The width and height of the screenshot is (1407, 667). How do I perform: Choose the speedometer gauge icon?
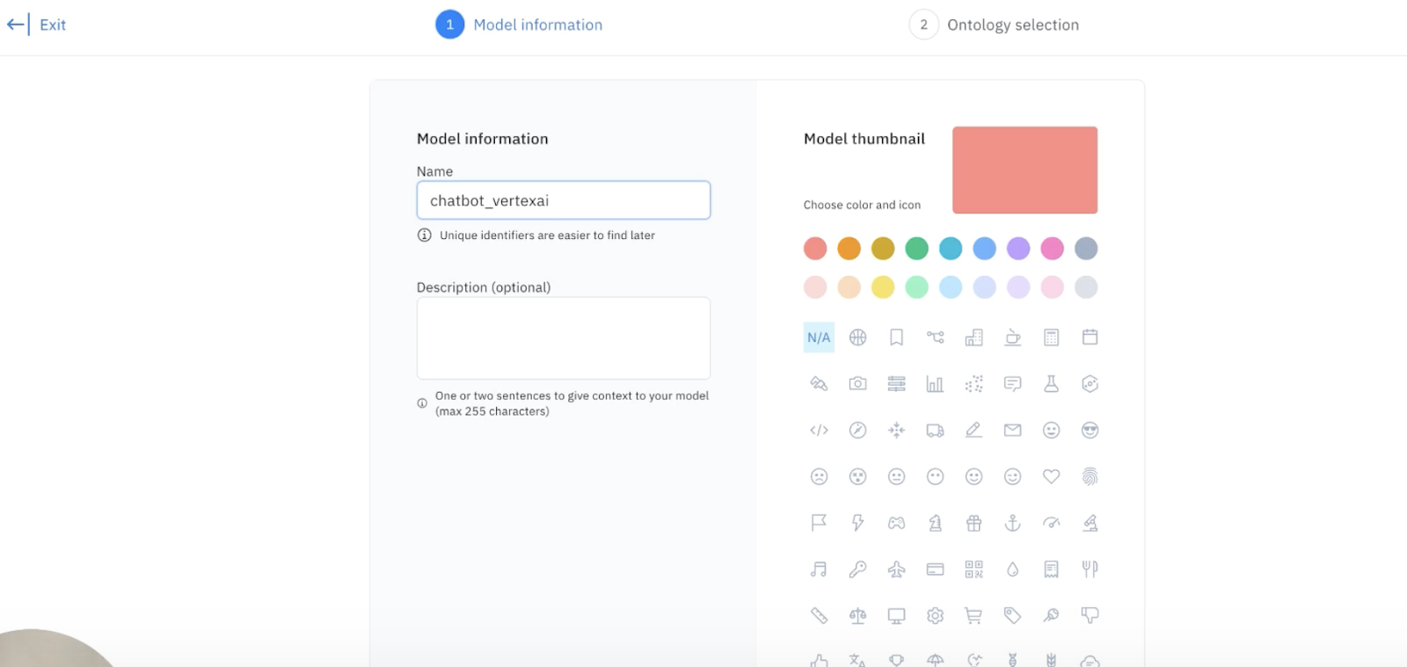tap(1052, 523)
